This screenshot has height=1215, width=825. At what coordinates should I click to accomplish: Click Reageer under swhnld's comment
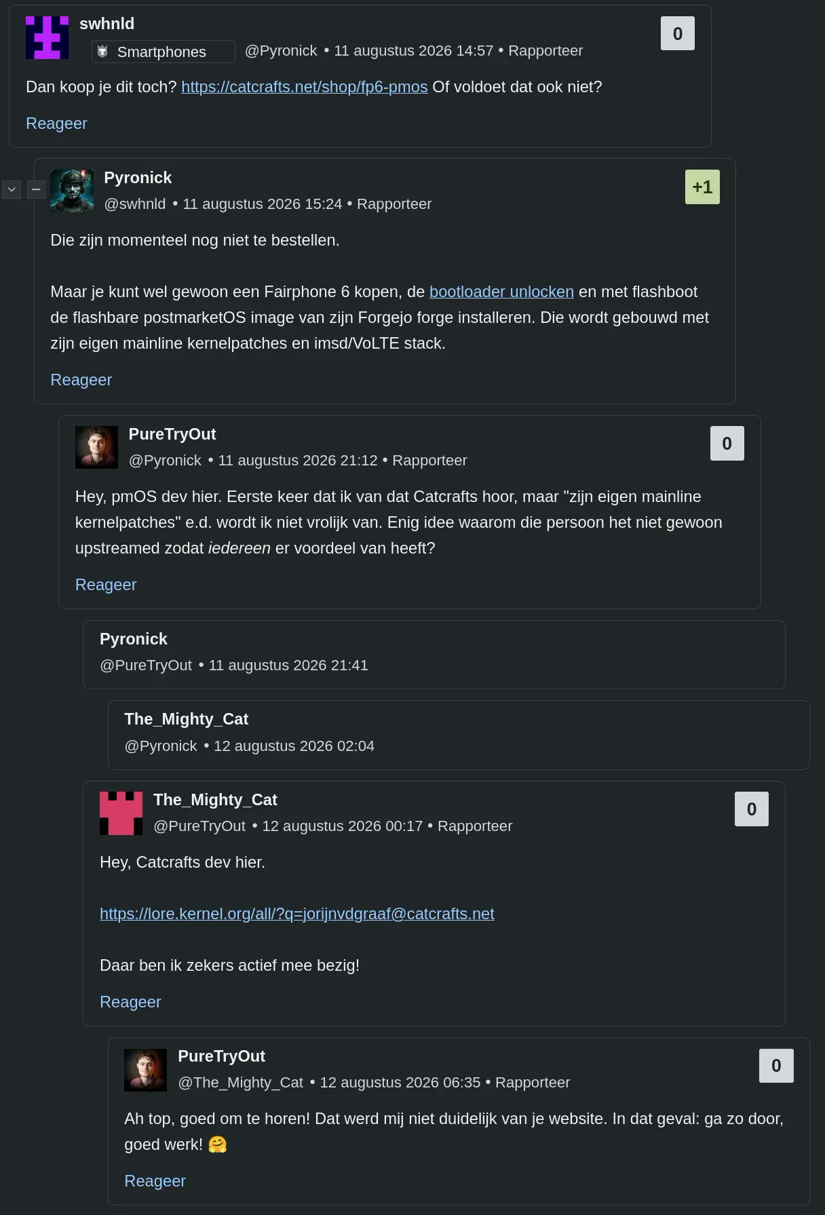[x=56, y=123]
